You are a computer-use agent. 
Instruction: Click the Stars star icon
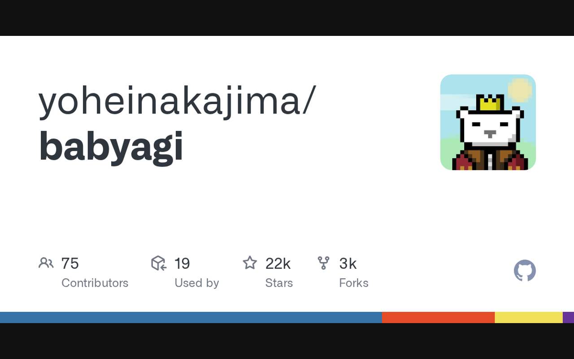[250, 263]
